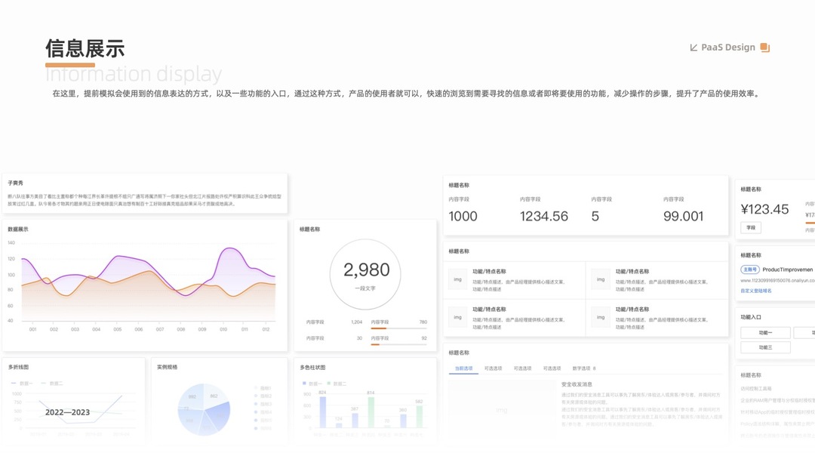
Task: Click the PaaS Design text
Action: 728,48
